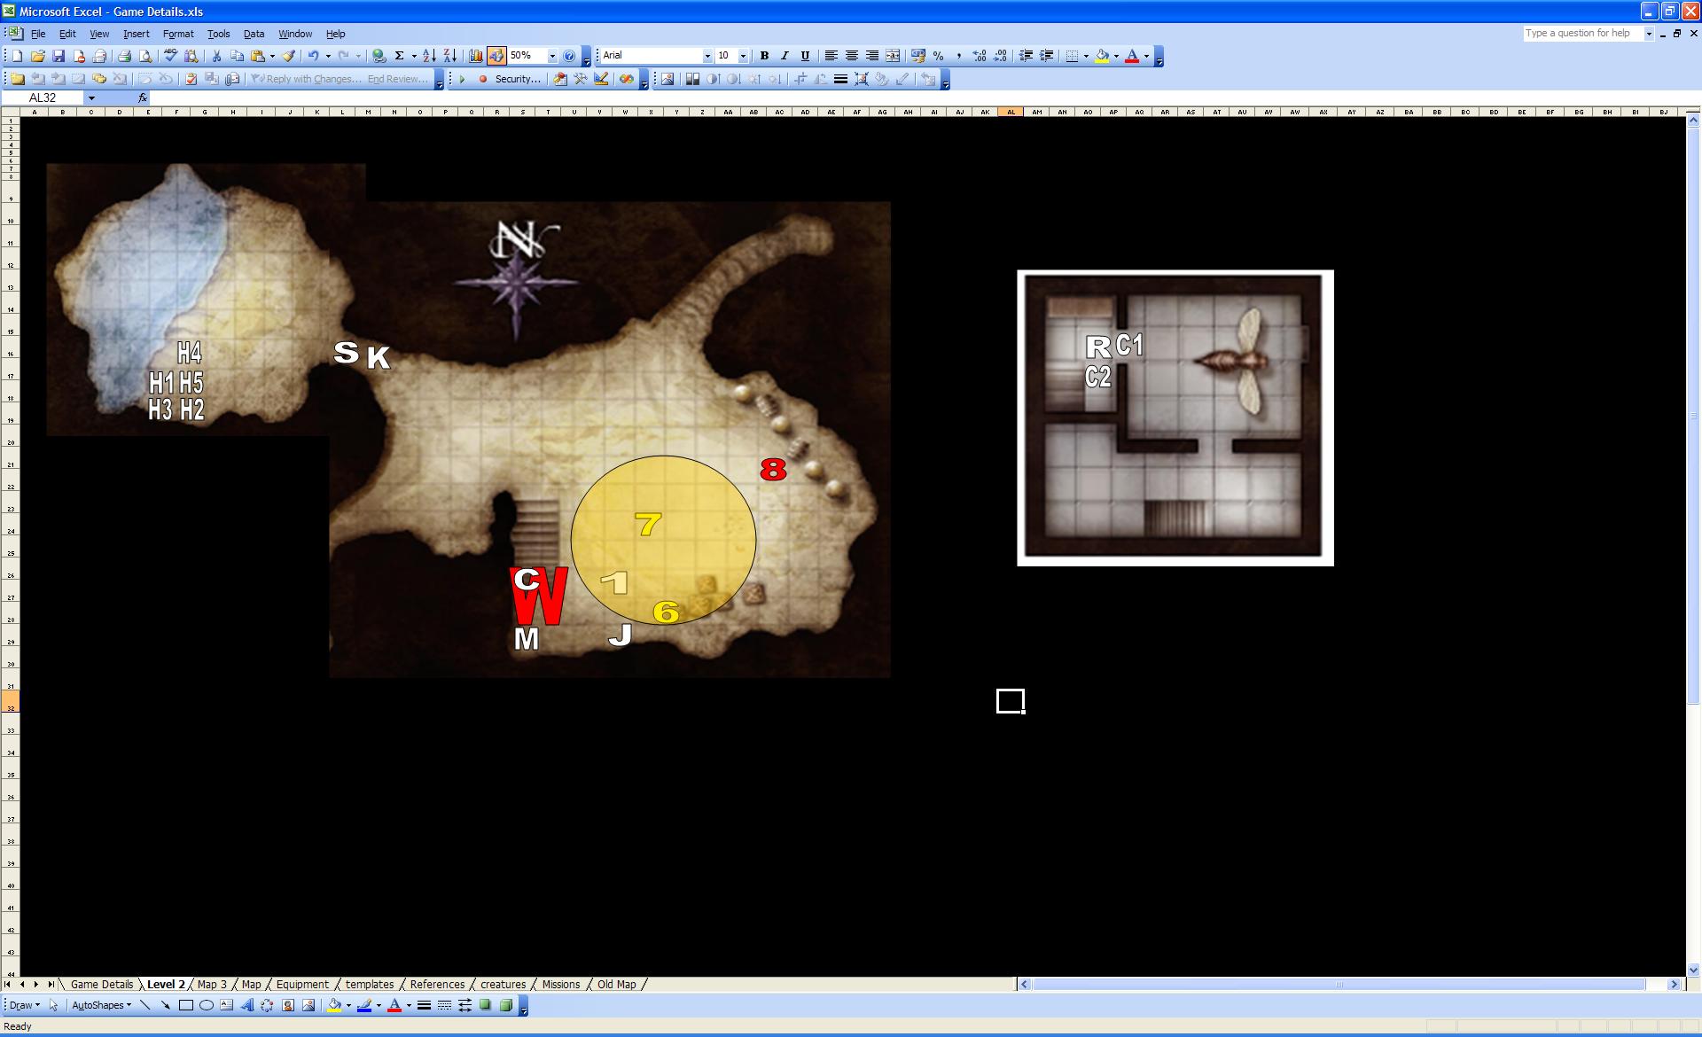Click the Percent Style icon
The width and height of the screenshot is (1702, 1037).
[x=938, y=56]
